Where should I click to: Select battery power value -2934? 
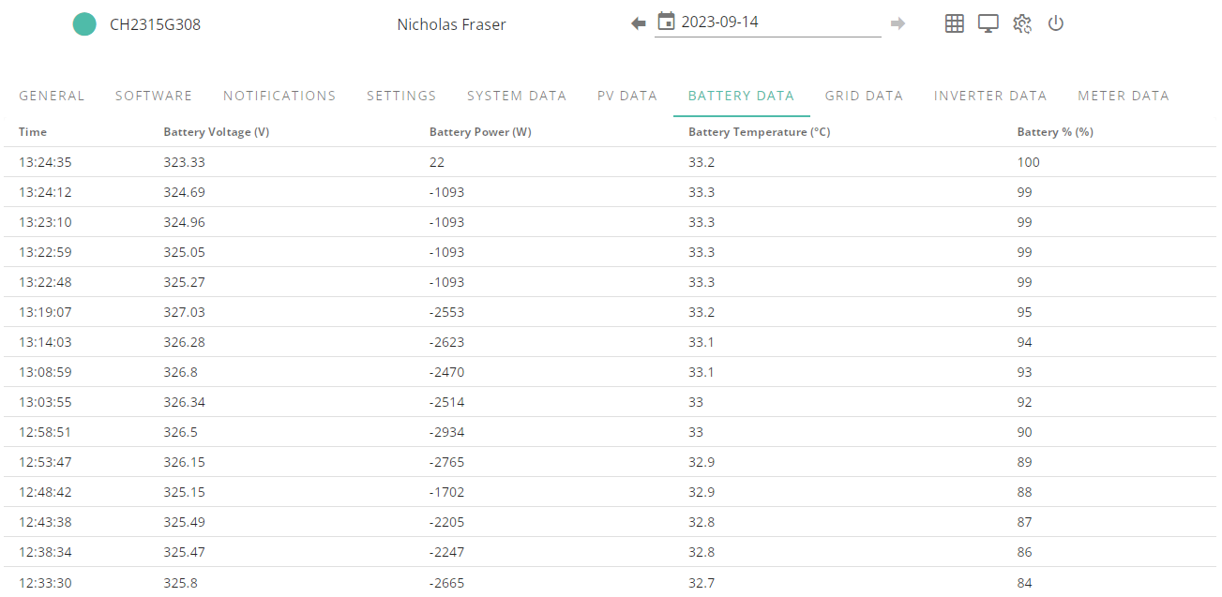[446, 432]
